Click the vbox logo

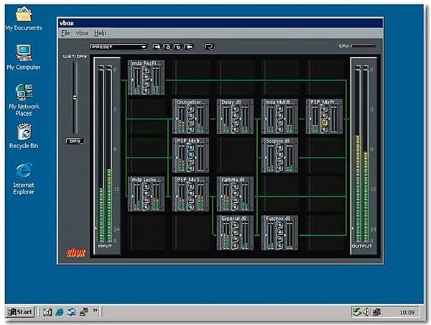76,252
